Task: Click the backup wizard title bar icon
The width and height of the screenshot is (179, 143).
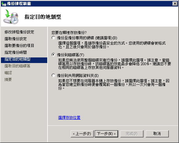Action: (x=4, y=4)
